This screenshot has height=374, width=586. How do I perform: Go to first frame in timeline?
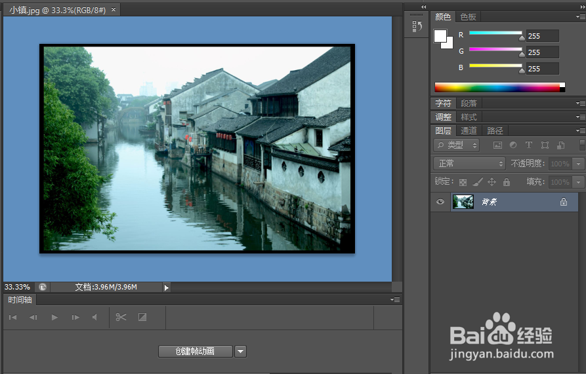12,317
